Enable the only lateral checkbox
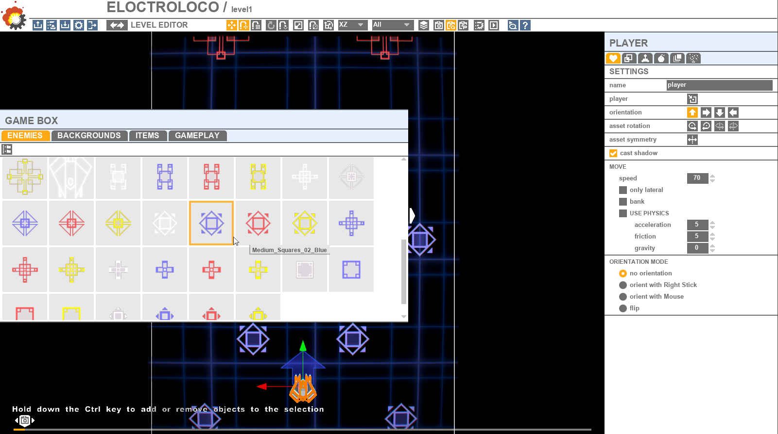778x434 pixels. (623, 190)
